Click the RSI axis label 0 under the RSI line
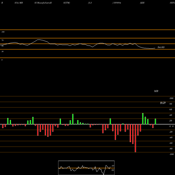This screenshot has height=175, width=175. pyautogui.click(x=2, y=60)
